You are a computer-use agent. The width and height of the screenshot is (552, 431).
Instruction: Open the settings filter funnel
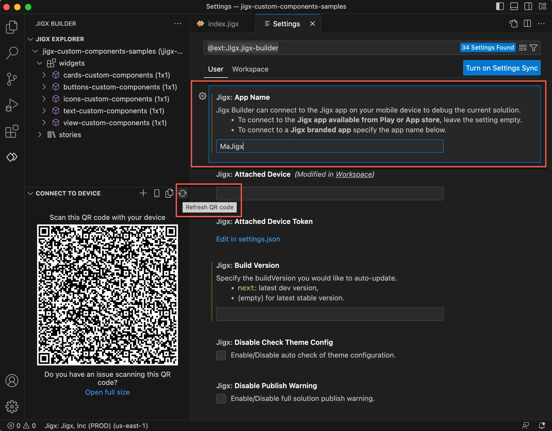(x=534, y=48)
